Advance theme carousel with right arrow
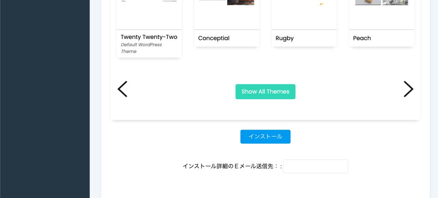This screenshot has width=438, height=198. tap(408, 89)
